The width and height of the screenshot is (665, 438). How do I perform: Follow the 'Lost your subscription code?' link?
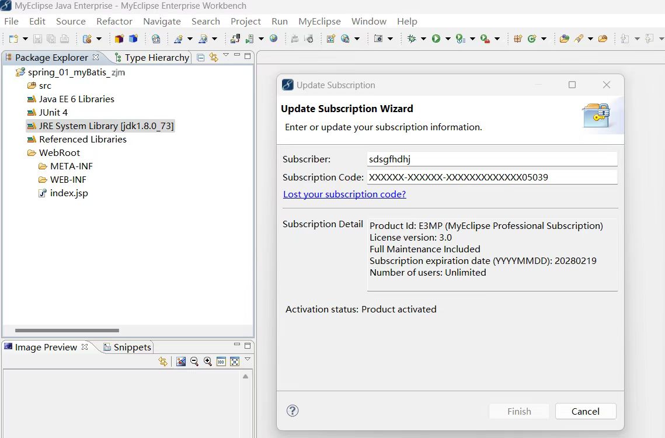click(344, 194)
